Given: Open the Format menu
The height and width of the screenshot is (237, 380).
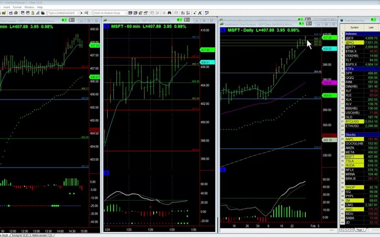Looking at the screenshot, I should point(17,7).
